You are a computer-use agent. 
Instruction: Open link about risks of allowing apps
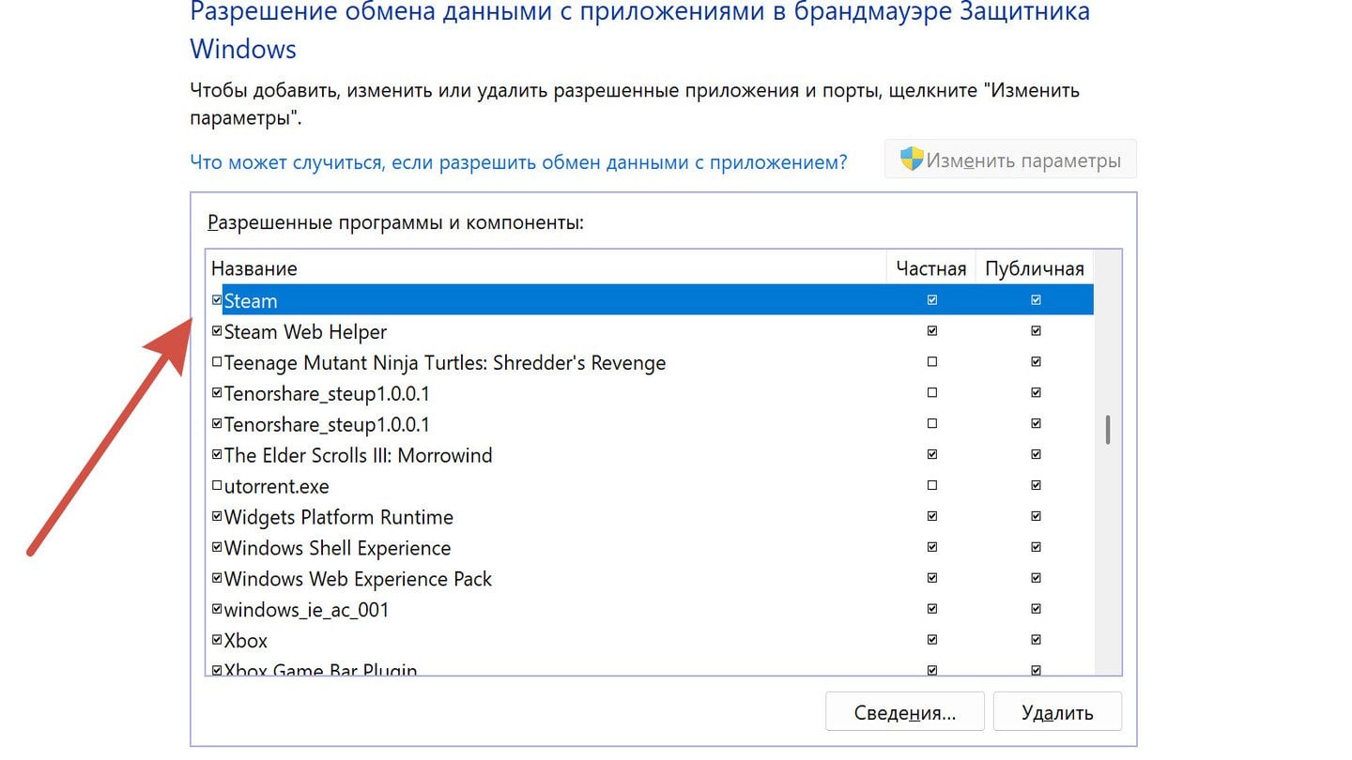point(518,162)
